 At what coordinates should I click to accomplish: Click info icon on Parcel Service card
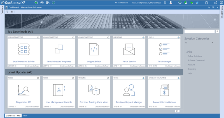pyautogui.click(x=143, y=37)
